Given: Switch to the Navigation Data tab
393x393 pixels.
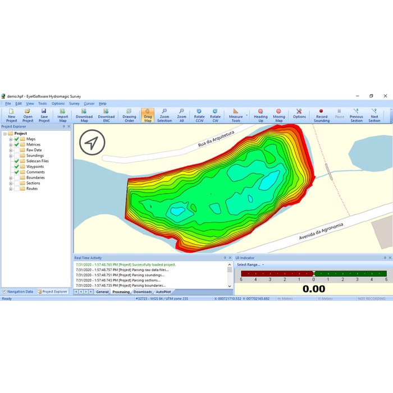Looking at the screenshot, I should pos(18,291).
